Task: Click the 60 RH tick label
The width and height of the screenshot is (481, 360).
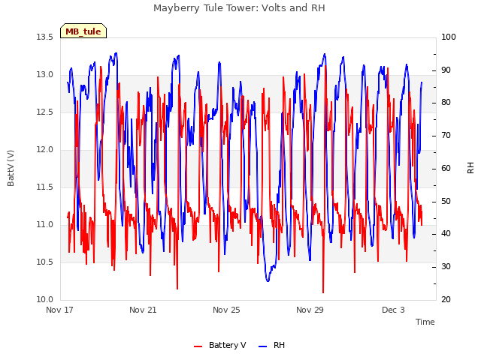Action: click(446, 168)
